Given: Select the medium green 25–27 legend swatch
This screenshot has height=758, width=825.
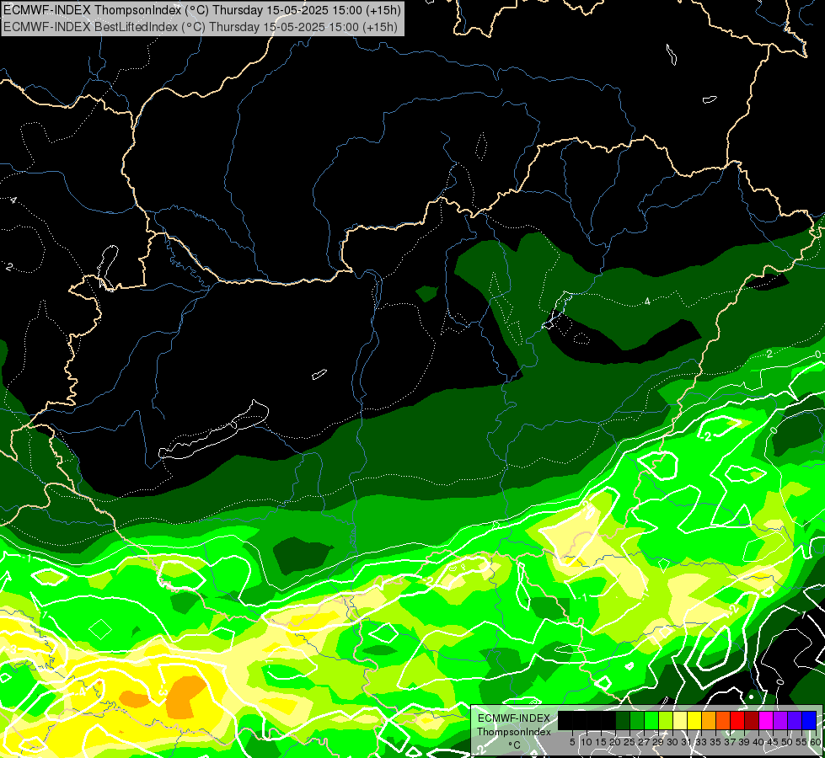Looking at the screenshot, I should tap(637, 720).
